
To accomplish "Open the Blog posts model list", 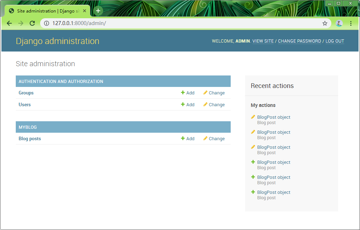I will pyautogui.click(x=30, y=139).
